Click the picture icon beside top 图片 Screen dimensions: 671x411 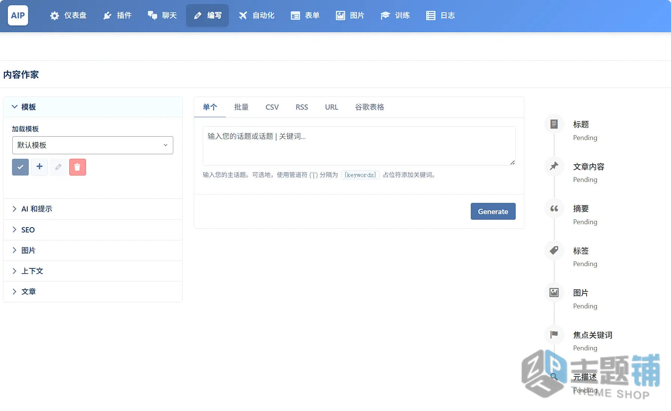point(340,16)
